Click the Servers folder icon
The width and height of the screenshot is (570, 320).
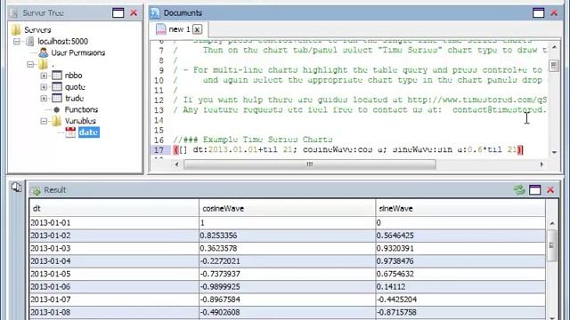16,29
